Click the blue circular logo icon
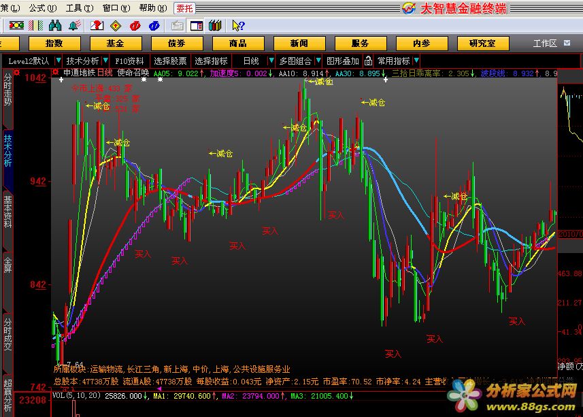The image size is (583, 417). [x=154, y=26]
